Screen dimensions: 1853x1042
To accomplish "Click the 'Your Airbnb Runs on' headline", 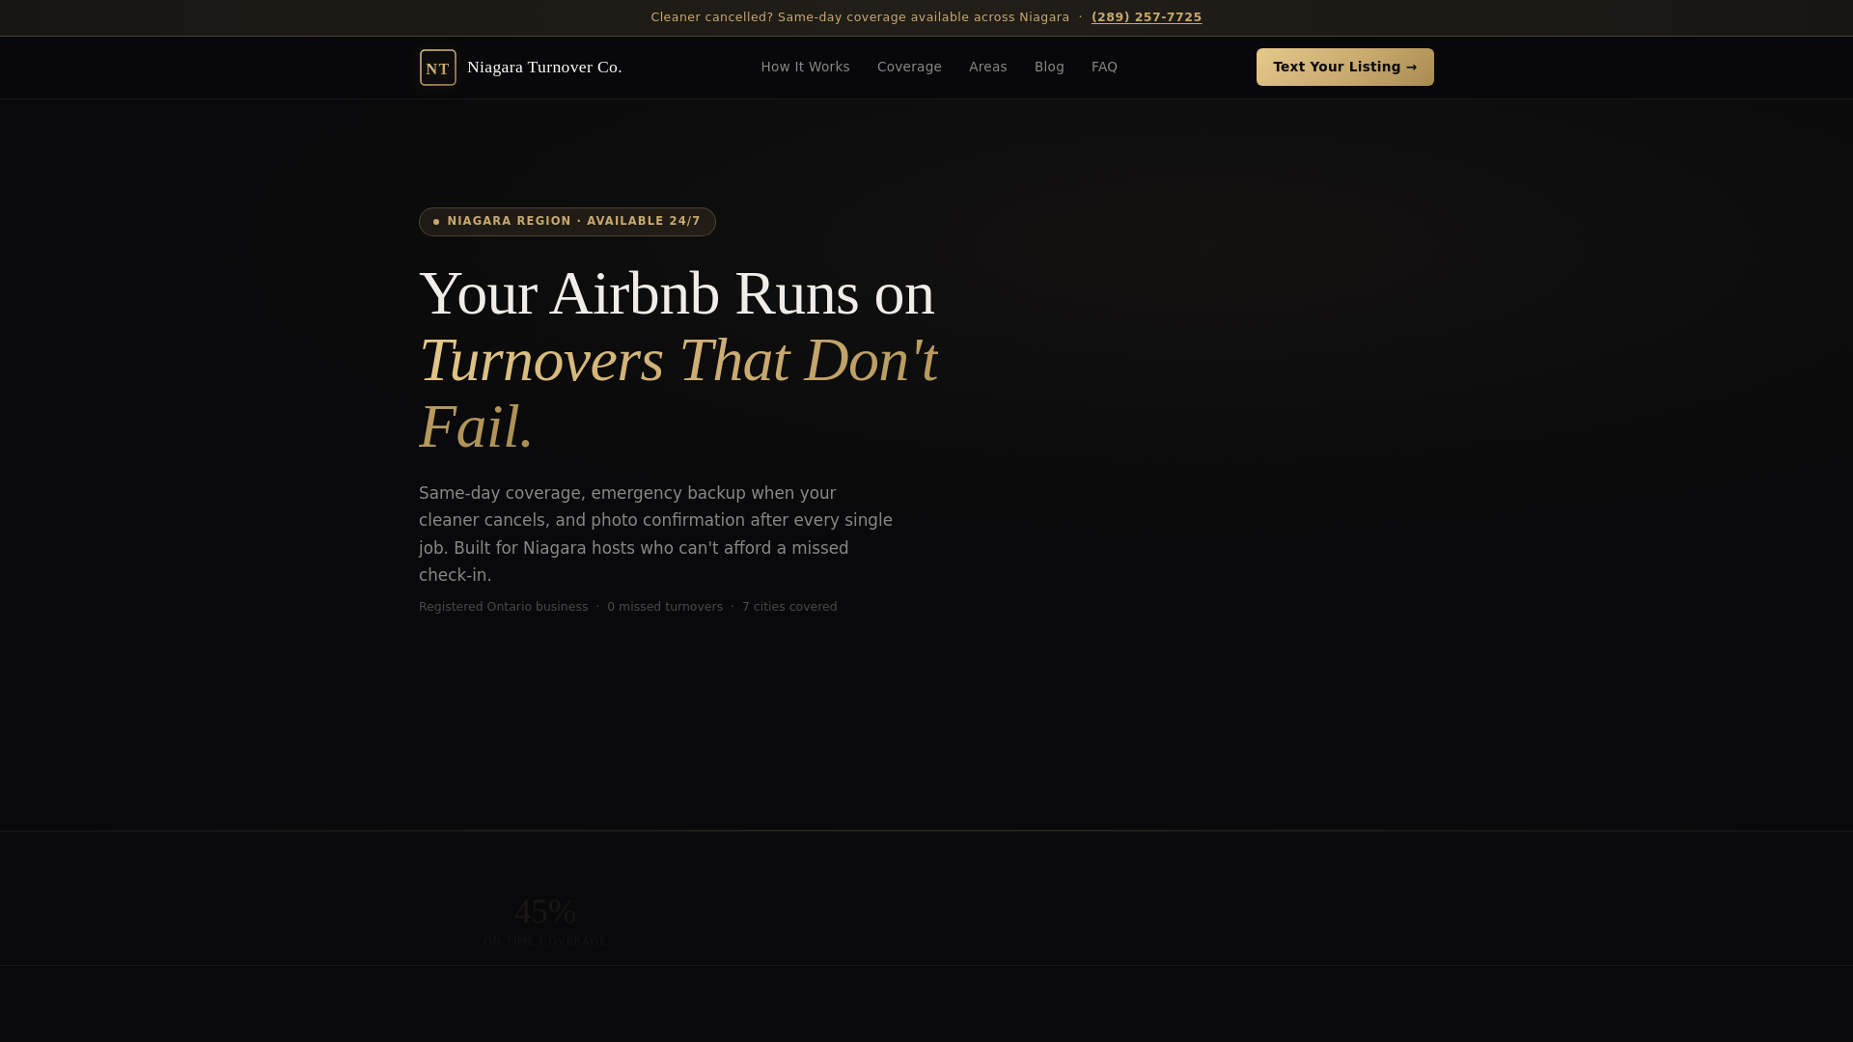I will tap(676, 293).
